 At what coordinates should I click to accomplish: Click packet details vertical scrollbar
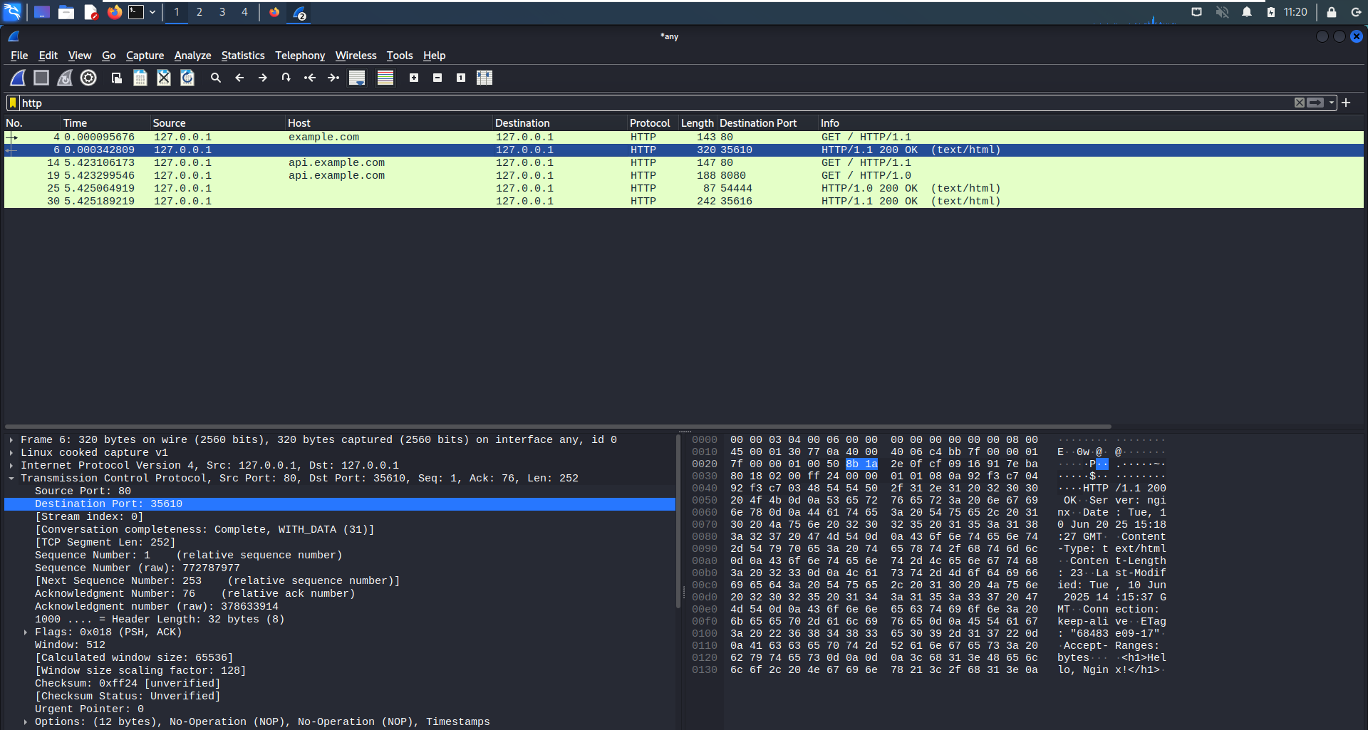678,521
